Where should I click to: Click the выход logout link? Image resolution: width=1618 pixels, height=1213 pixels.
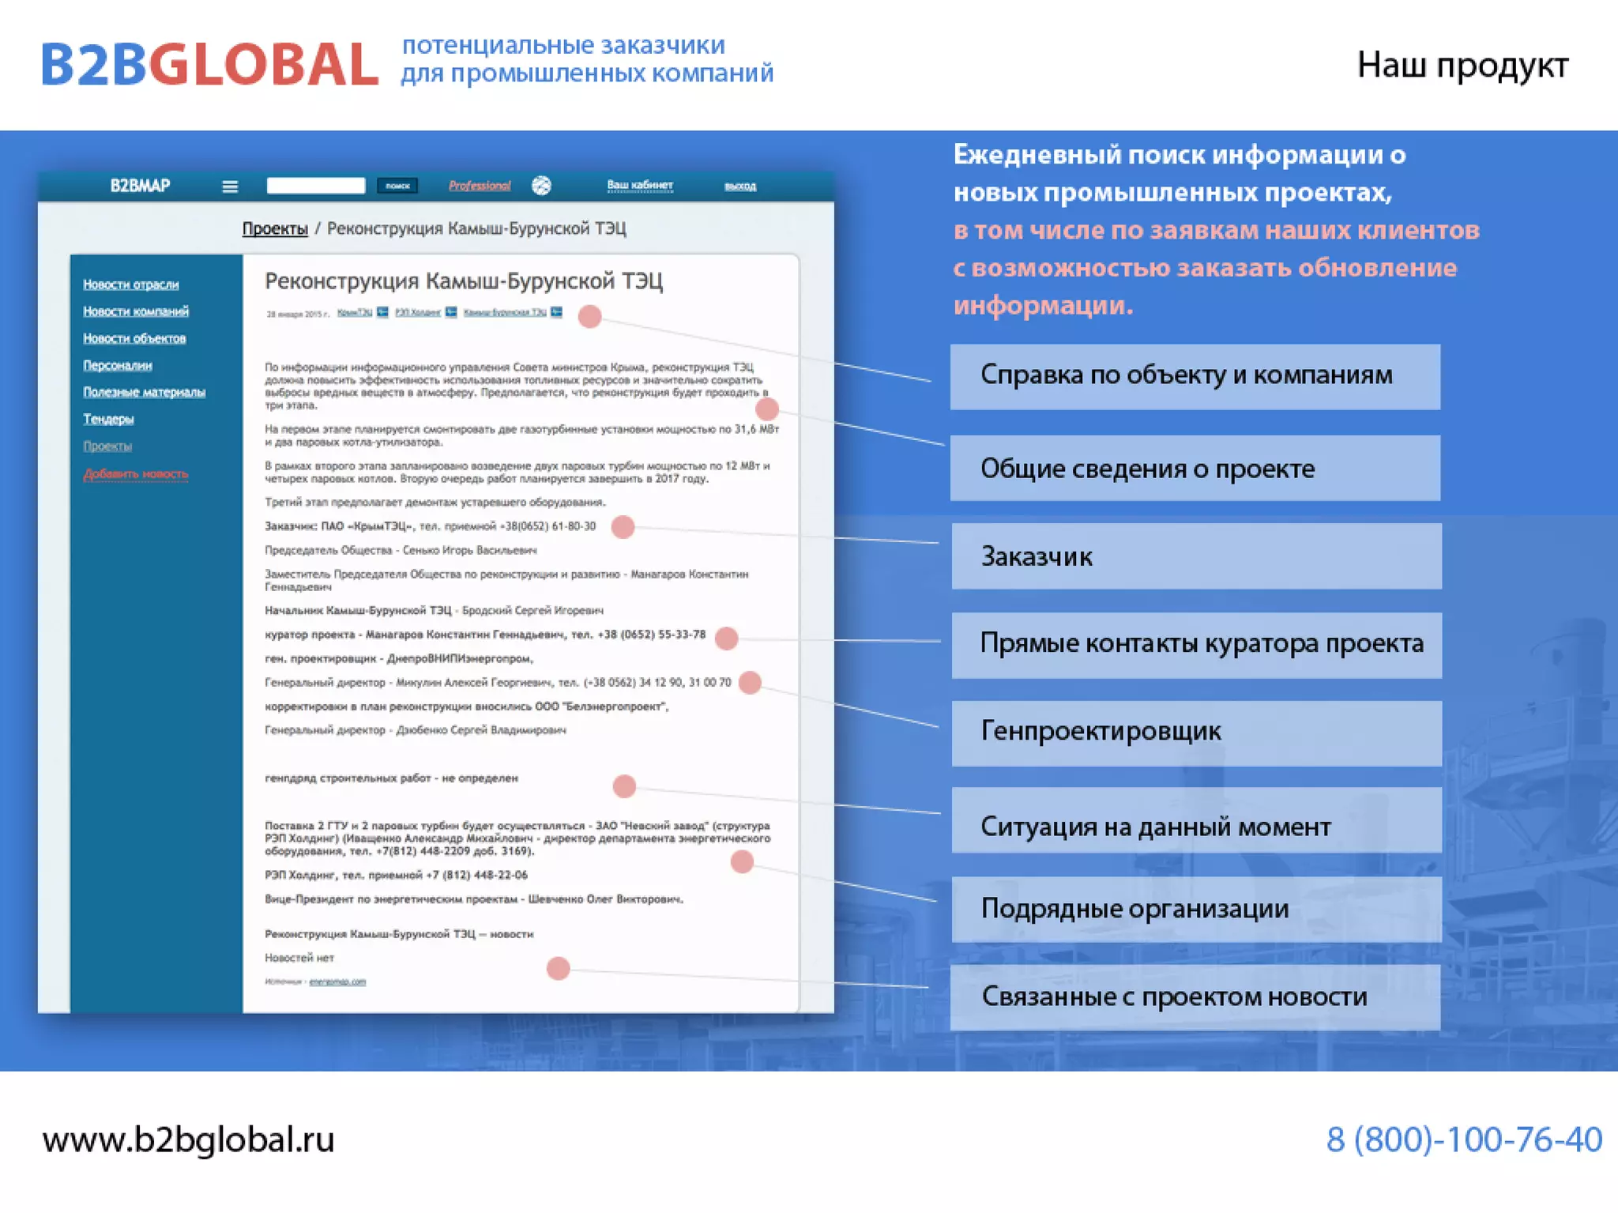click(740, 186)
